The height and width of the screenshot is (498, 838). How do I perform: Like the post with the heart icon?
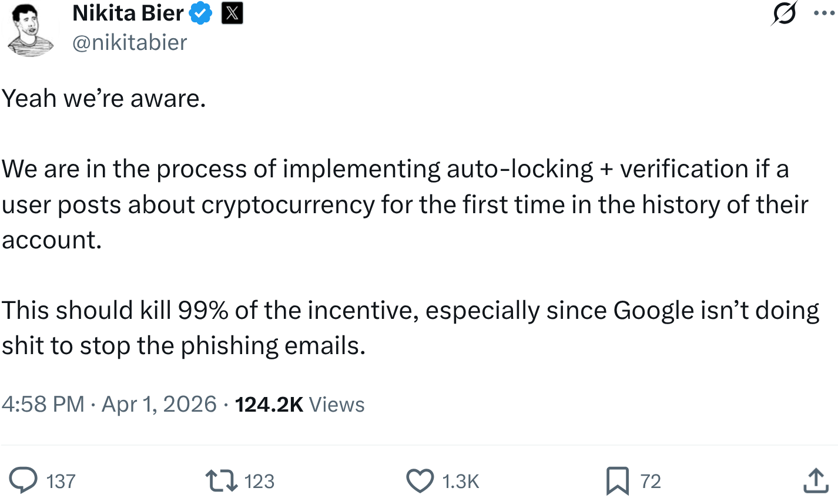pyautogui.click(x=420, y=481)
